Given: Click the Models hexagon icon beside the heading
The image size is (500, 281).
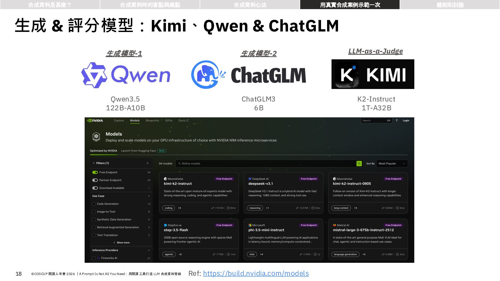Looking at the screenshot, I should 96,137.
